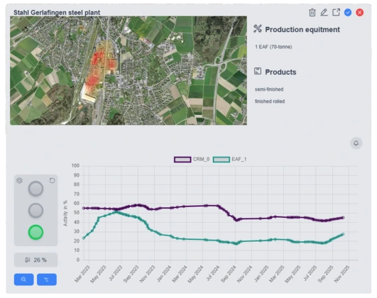Click the 'semi-finished' product text
Viewport: 377px width, 298px height.
269,89
